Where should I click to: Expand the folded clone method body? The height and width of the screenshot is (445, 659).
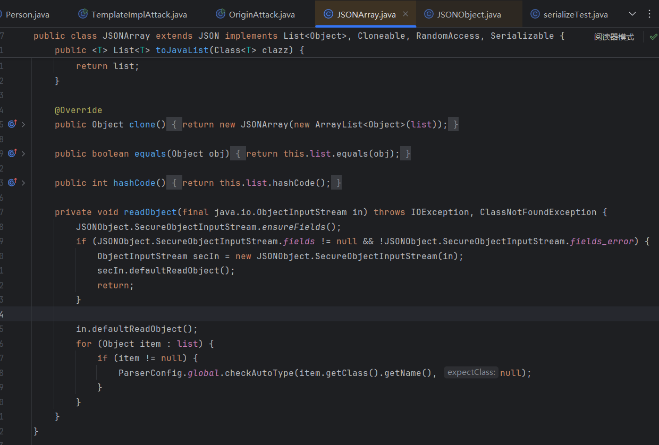(x=23, y=124)
